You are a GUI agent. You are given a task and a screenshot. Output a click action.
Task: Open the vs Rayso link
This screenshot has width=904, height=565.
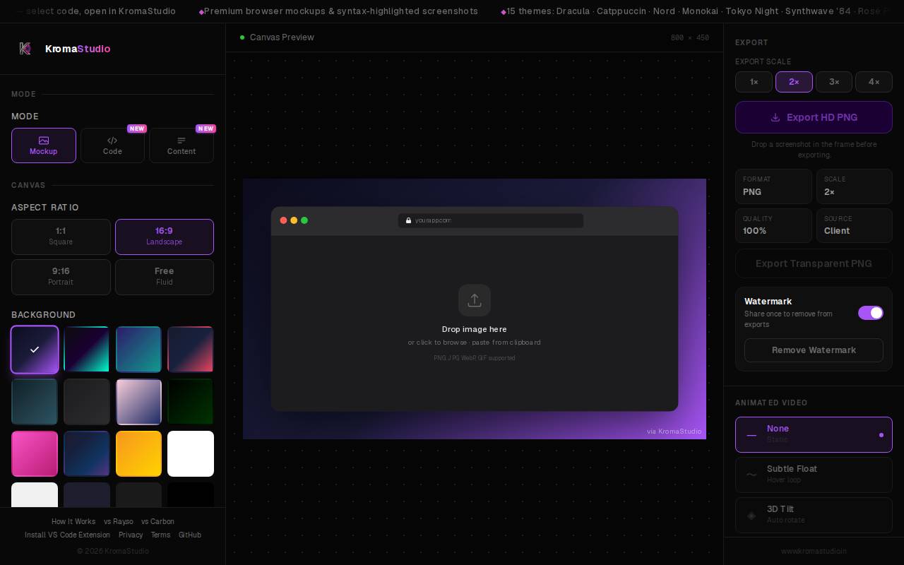tap(119, 521)
